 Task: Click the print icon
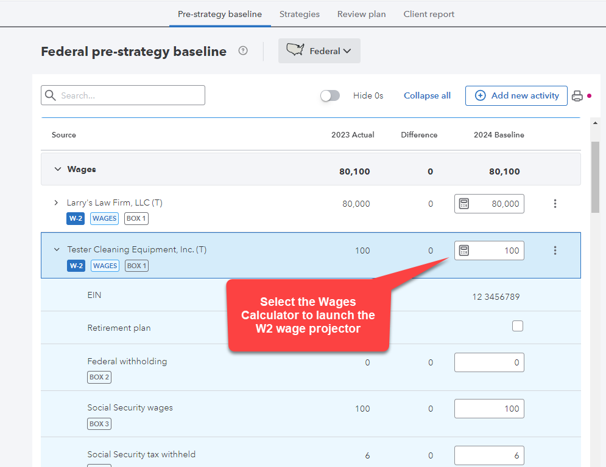click(577, 96)
